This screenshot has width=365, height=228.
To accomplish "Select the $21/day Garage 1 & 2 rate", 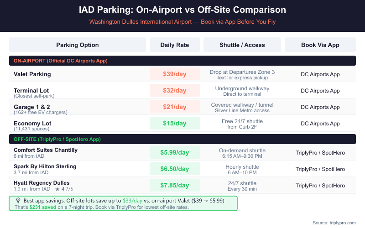I will coord(174,107).
